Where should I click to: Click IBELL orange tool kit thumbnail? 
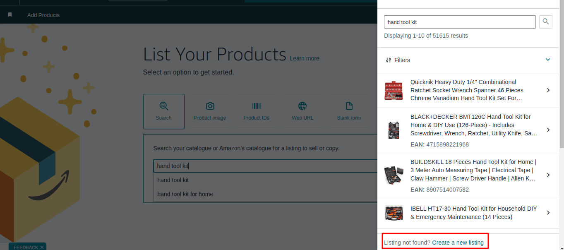(394, 213)
